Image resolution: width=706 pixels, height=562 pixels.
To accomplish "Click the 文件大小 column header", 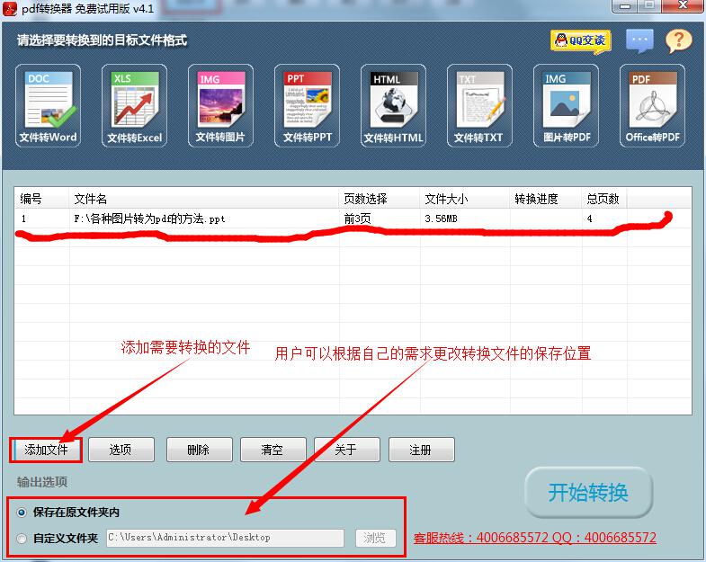I will (465, 199).
